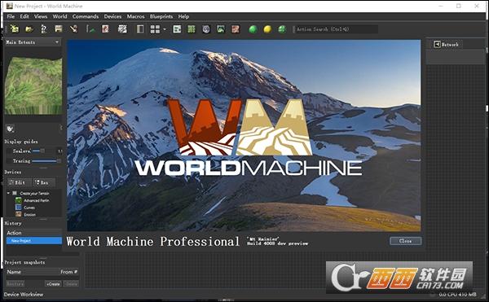The width and height of the screenshot is (489, 302).
Task: Click the +Create snapshot button
Action: (x=53, y=284)
